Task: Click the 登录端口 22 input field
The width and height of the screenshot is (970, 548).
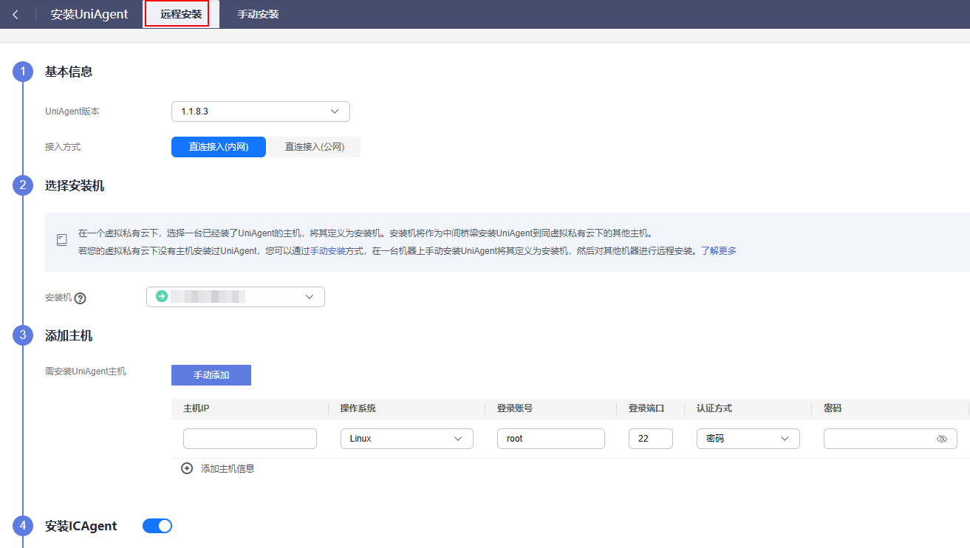Action: click(x=651, y=439)
